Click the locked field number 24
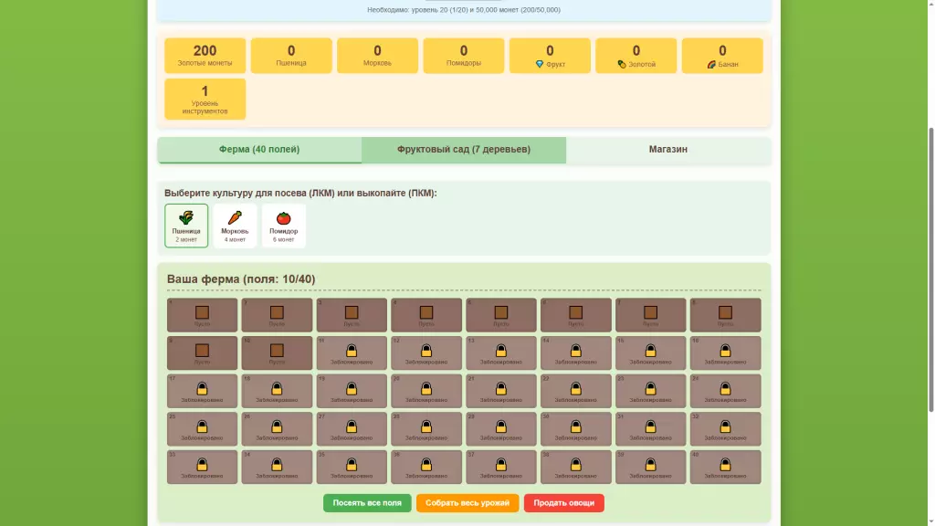The image size is (935, 526). pos(725,391)
